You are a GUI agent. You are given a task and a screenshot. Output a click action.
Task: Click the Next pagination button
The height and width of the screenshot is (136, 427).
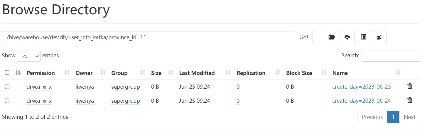tap(409, 117)
